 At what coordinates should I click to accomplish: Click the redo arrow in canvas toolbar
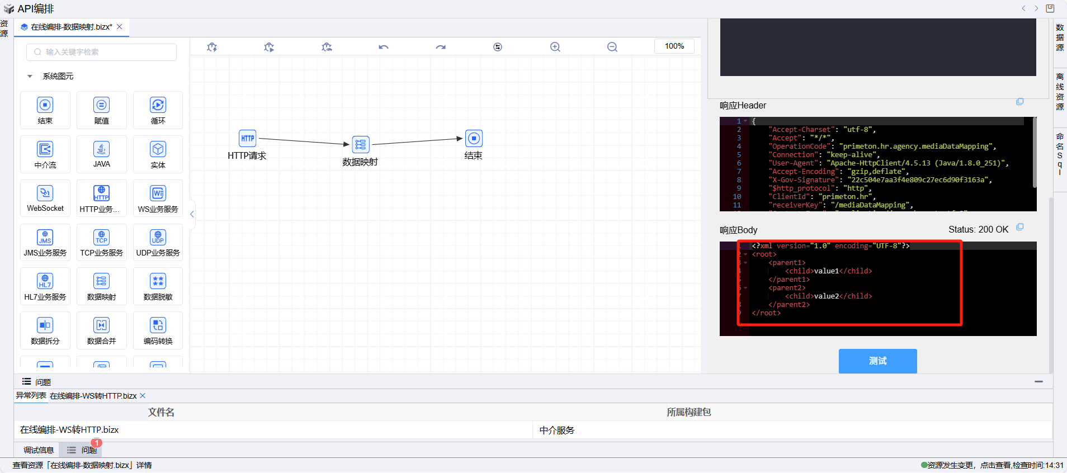tap(441, 47)
